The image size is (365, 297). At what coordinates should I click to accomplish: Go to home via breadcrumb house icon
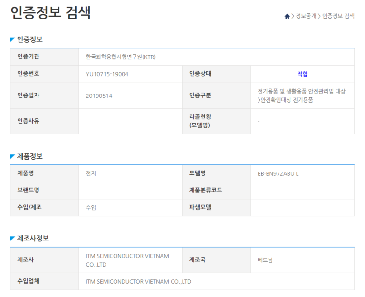pos(287,16)
